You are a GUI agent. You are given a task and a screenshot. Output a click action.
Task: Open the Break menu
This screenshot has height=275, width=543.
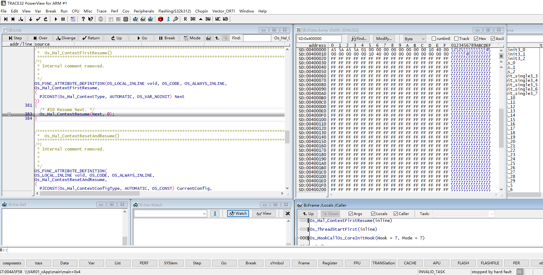point(51,11)
